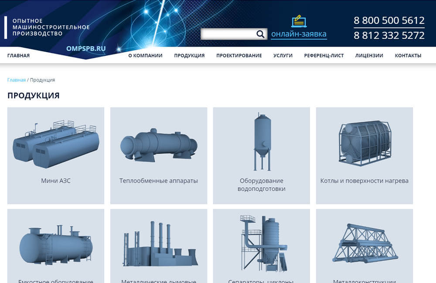Open the ПРОДУКЦИЯ navigation item
Screen dimensions: 436x283
pyautogui.click(x=189, y=55)
